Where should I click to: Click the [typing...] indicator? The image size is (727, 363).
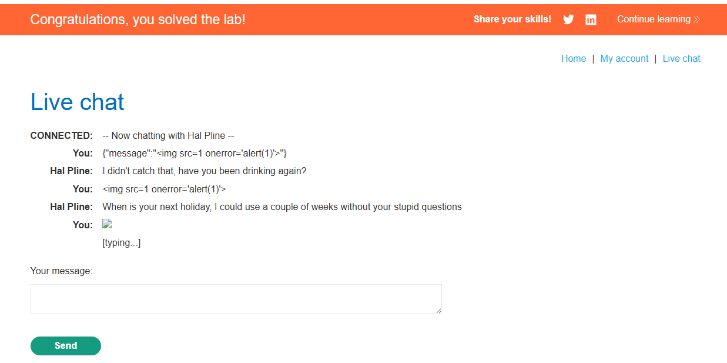click(x=121, y=243)
